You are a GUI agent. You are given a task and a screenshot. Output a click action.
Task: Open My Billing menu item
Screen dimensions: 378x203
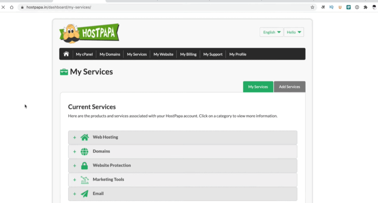tap(188, 54)
